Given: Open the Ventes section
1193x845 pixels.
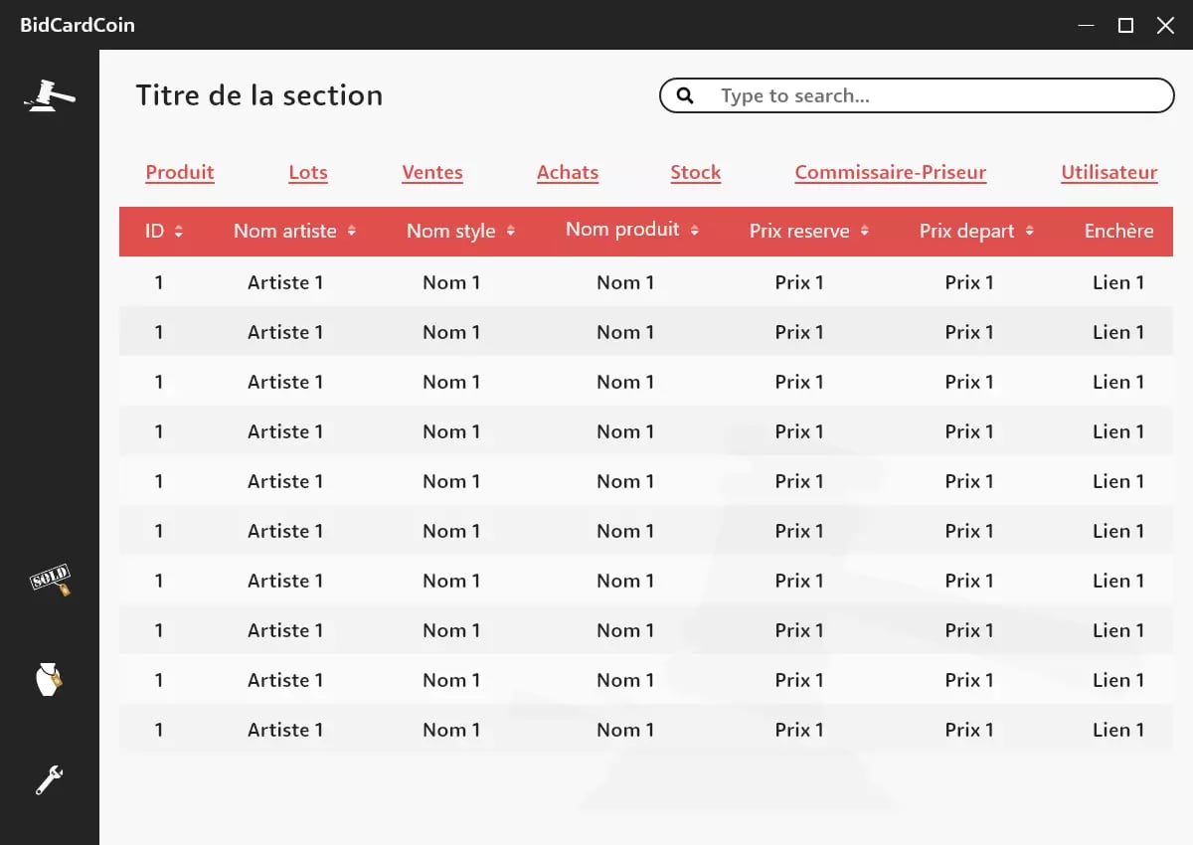Looking at the screenshot, I should 432,173.
